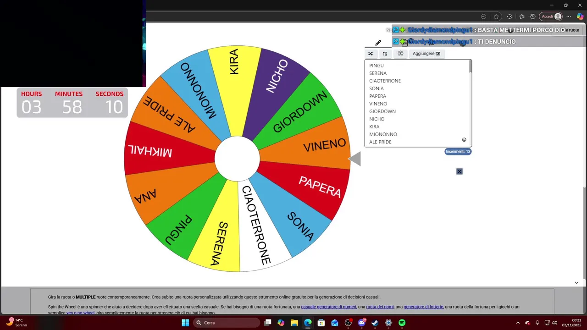
Task: Open generatore di lotterie link
Action: (x=423, y=307)
